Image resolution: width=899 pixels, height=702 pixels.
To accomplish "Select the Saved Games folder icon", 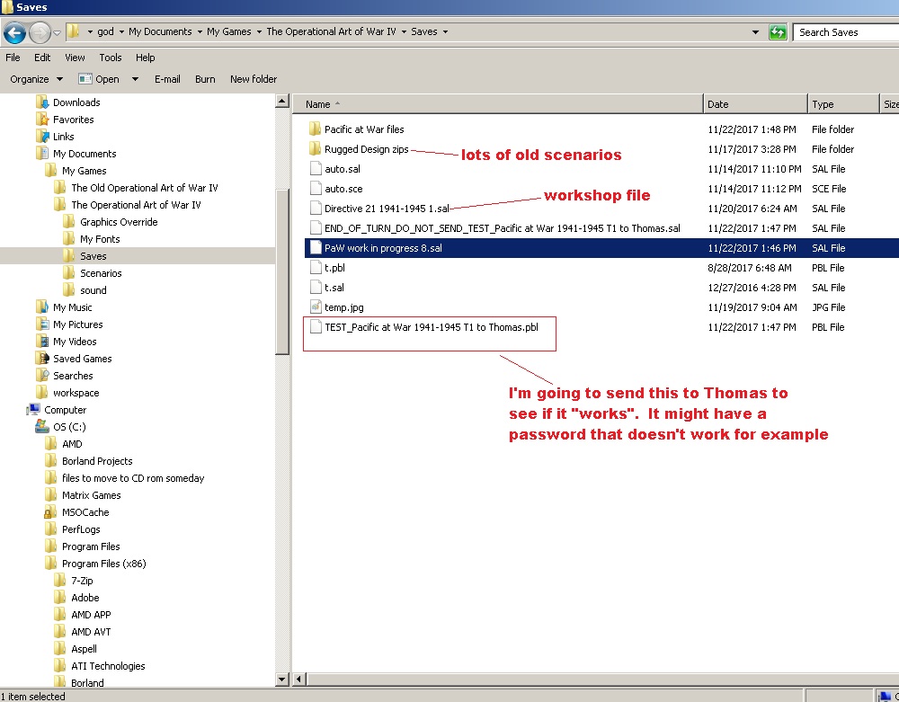I will [42, 359].
